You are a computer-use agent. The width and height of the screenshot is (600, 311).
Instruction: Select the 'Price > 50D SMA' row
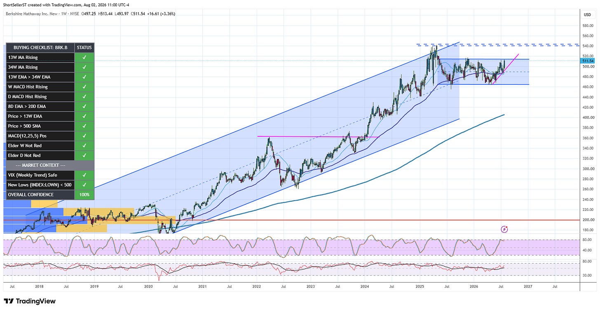tap(50, 126)
